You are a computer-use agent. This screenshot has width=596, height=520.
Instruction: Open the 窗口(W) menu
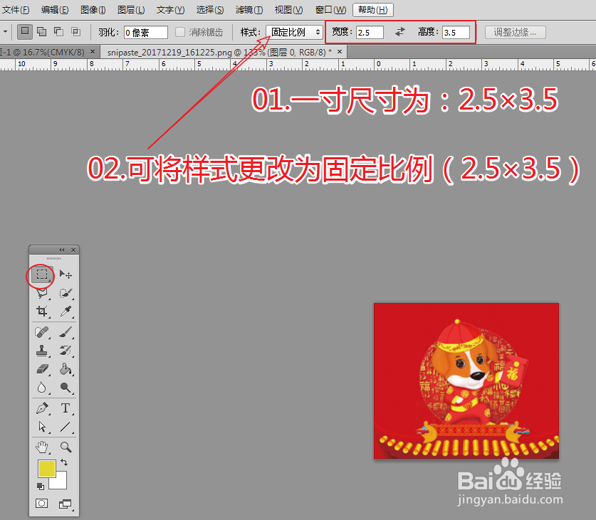(330, 10)
